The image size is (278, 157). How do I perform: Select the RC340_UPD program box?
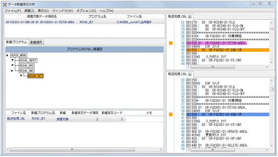tap(27, 66)
